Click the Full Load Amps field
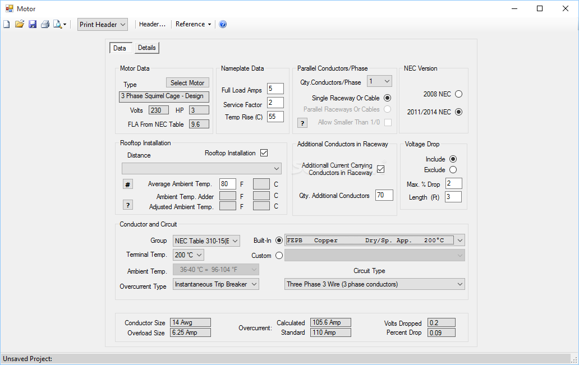Viewport: 579px width, 365px height. [x=275, y=89]
